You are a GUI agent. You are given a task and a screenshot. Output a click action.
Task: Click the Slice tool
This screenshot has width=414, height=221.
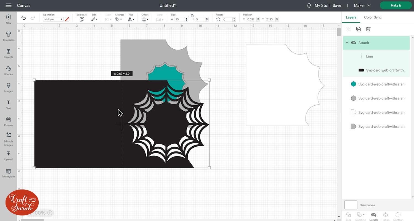349,216
